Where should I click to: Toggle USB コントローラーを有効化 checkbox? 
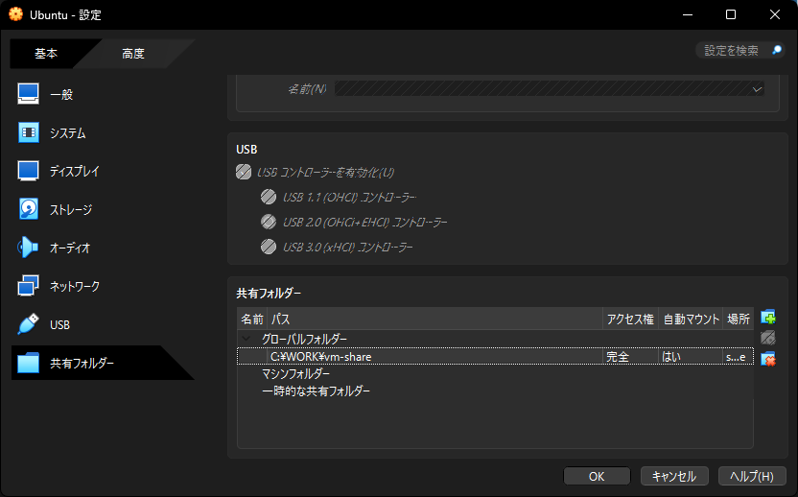[244, 173]
